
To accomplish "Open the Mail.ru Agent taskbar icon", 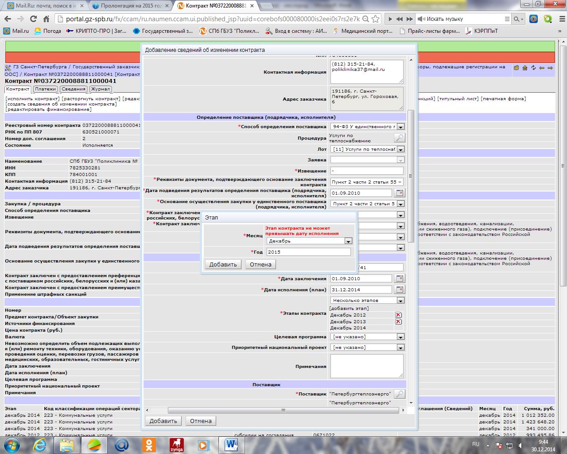I will pyautogui.click(x=122, y=445).
